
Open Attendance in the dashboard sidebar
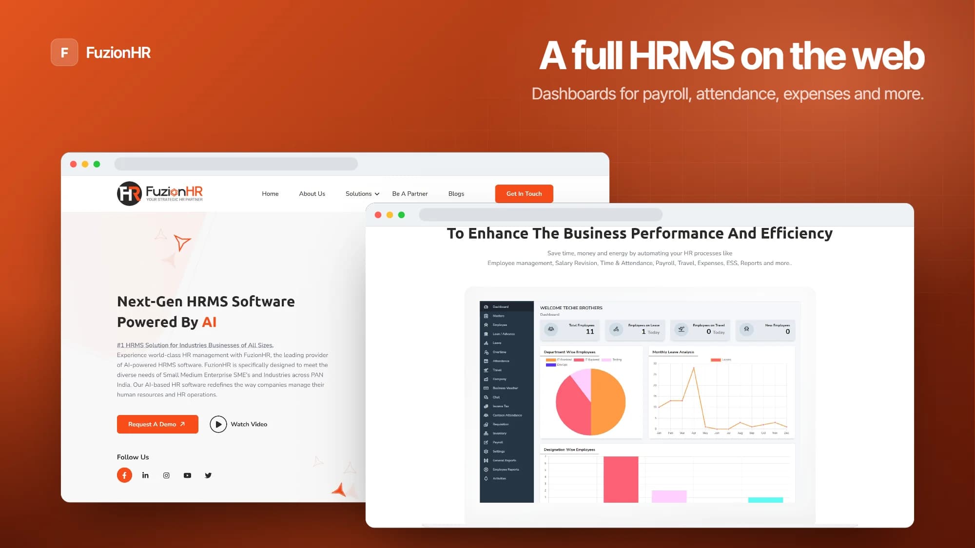(x=507, y=361)
